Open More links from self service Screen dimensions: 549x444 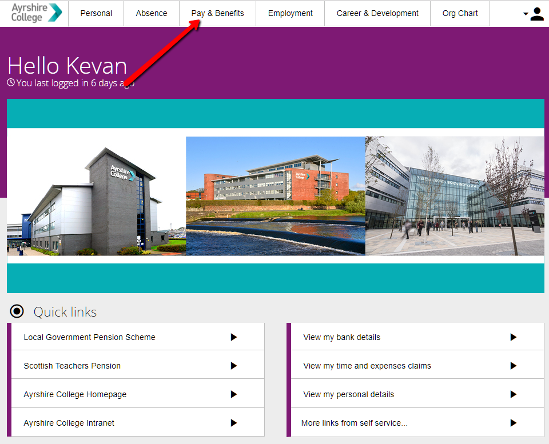tap(417, 423)
